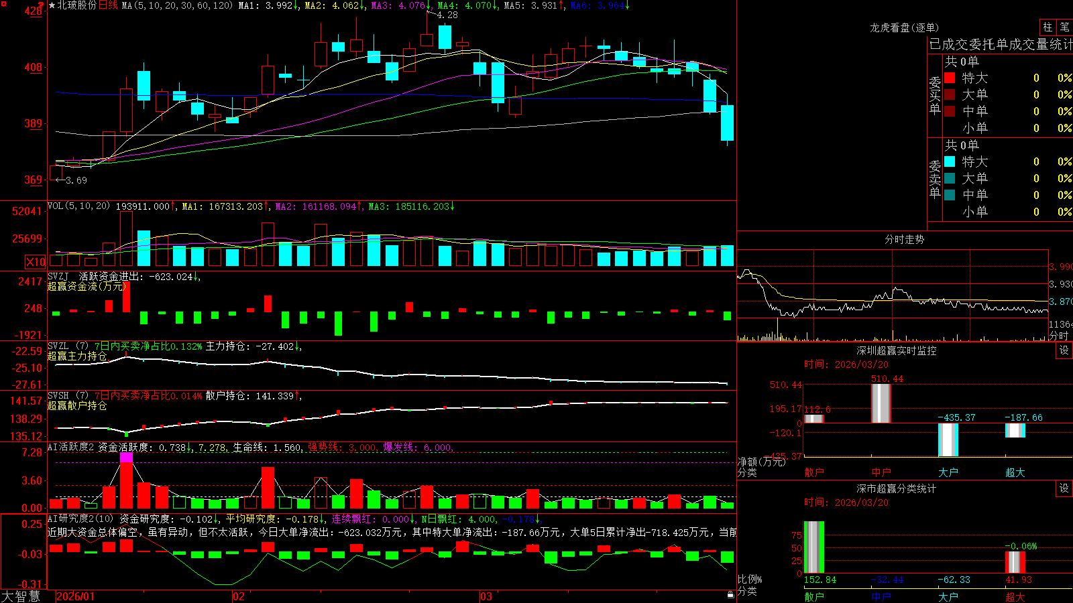Click the dark red 大单 buy order swatch
The image size is (1073, 603).
pos(950,94)
